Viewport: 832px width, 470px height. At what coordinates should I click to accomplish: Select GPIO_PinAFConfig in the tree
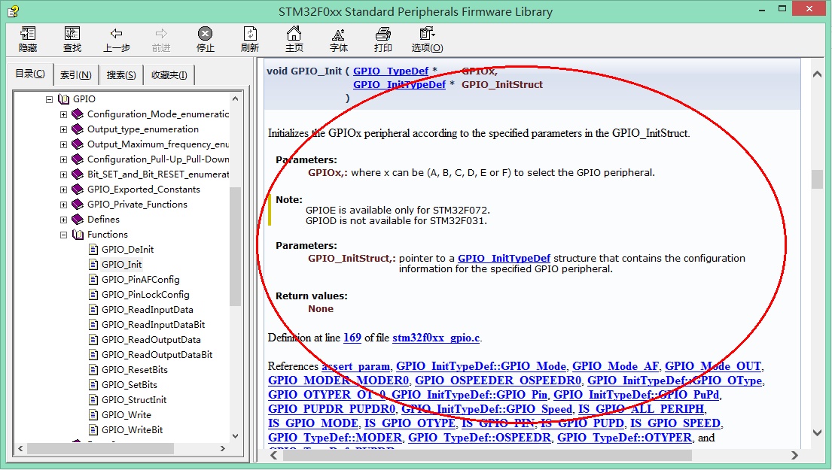tap(141, 280)
